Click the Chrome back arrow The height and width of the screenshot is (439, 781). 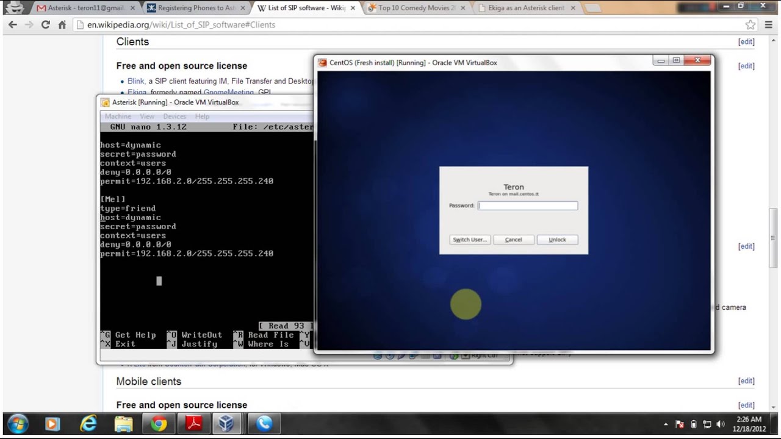pyautogui.click(x=13, y=25)
